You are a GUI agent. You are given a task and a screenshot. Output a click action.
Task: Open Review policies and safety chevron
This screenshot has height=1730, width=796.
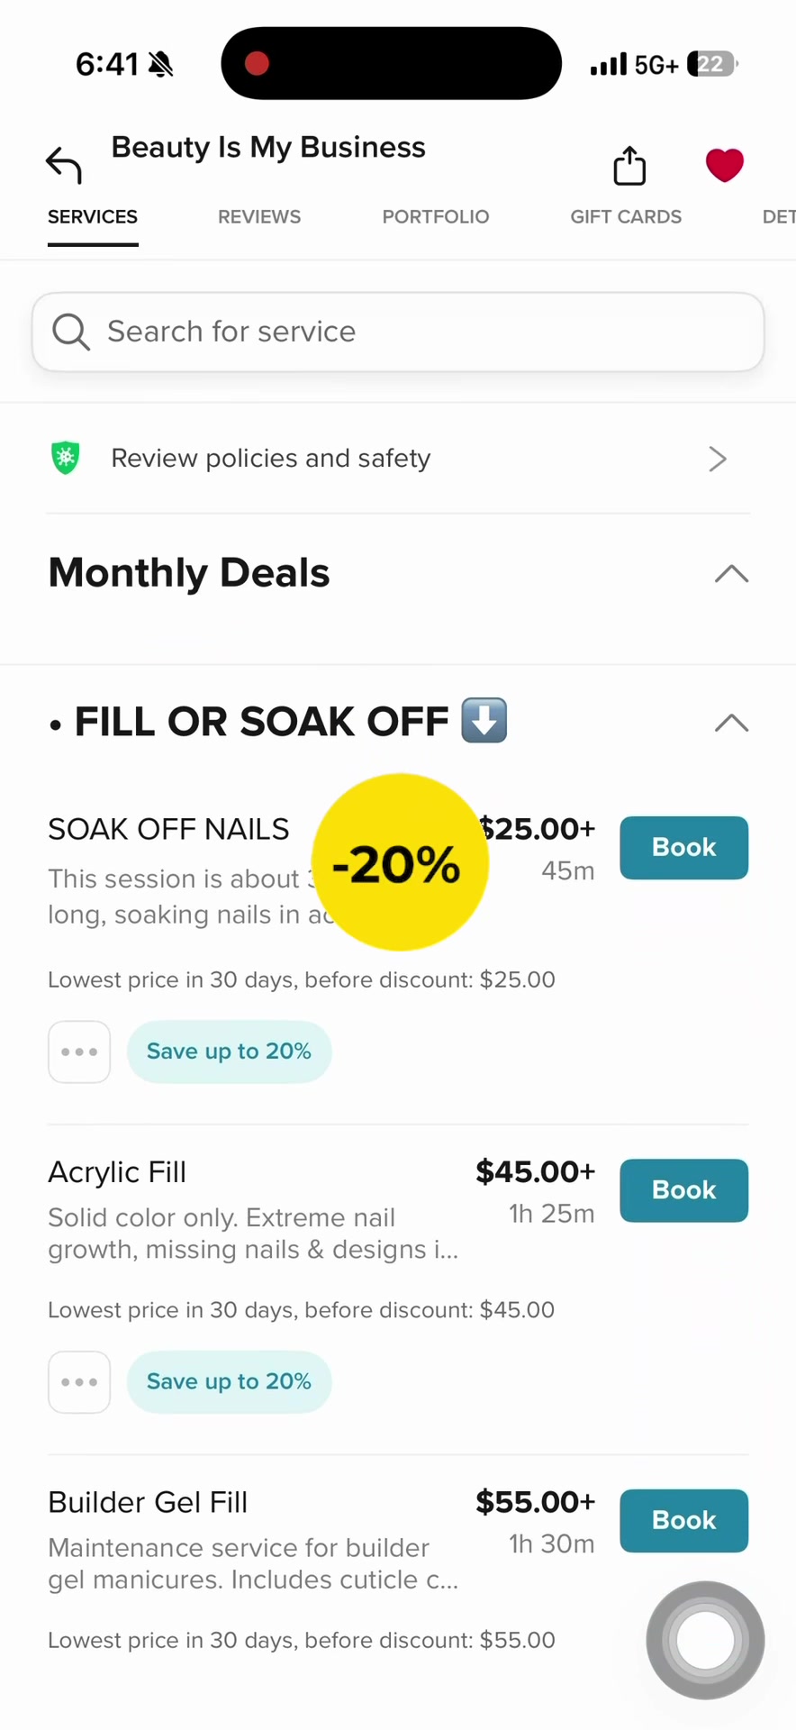[x=717, y=459]
